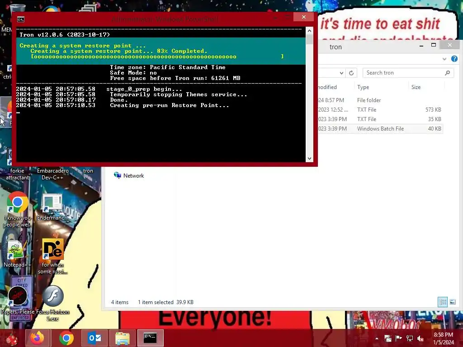Open Explorer Help icon
463x347 pixels.
[x=454, y=59]
